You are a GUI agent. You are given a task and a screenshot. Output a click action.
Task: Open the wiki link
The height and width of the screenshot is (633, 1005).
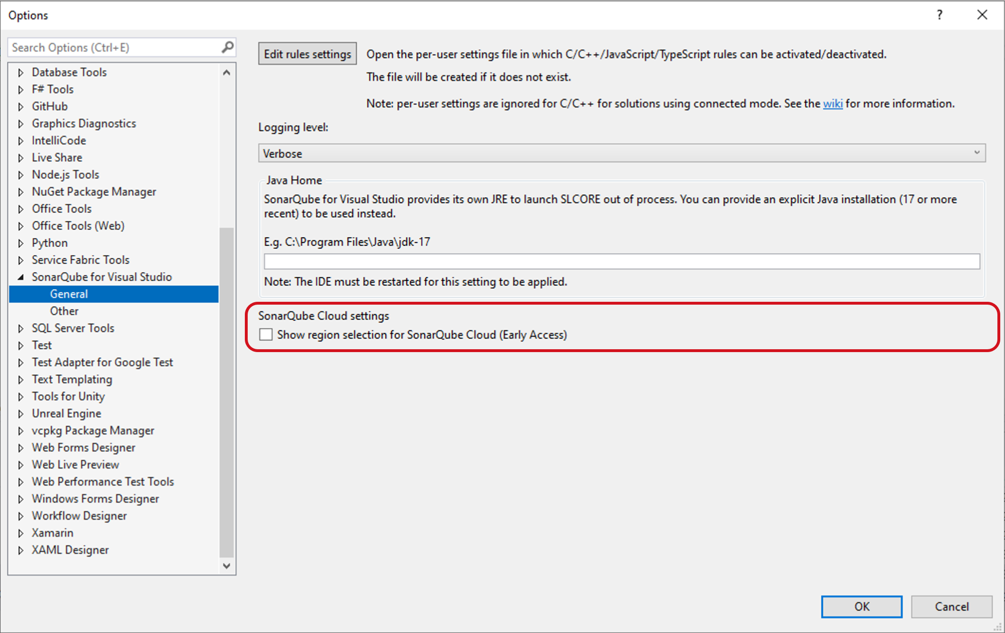(833, 103)
